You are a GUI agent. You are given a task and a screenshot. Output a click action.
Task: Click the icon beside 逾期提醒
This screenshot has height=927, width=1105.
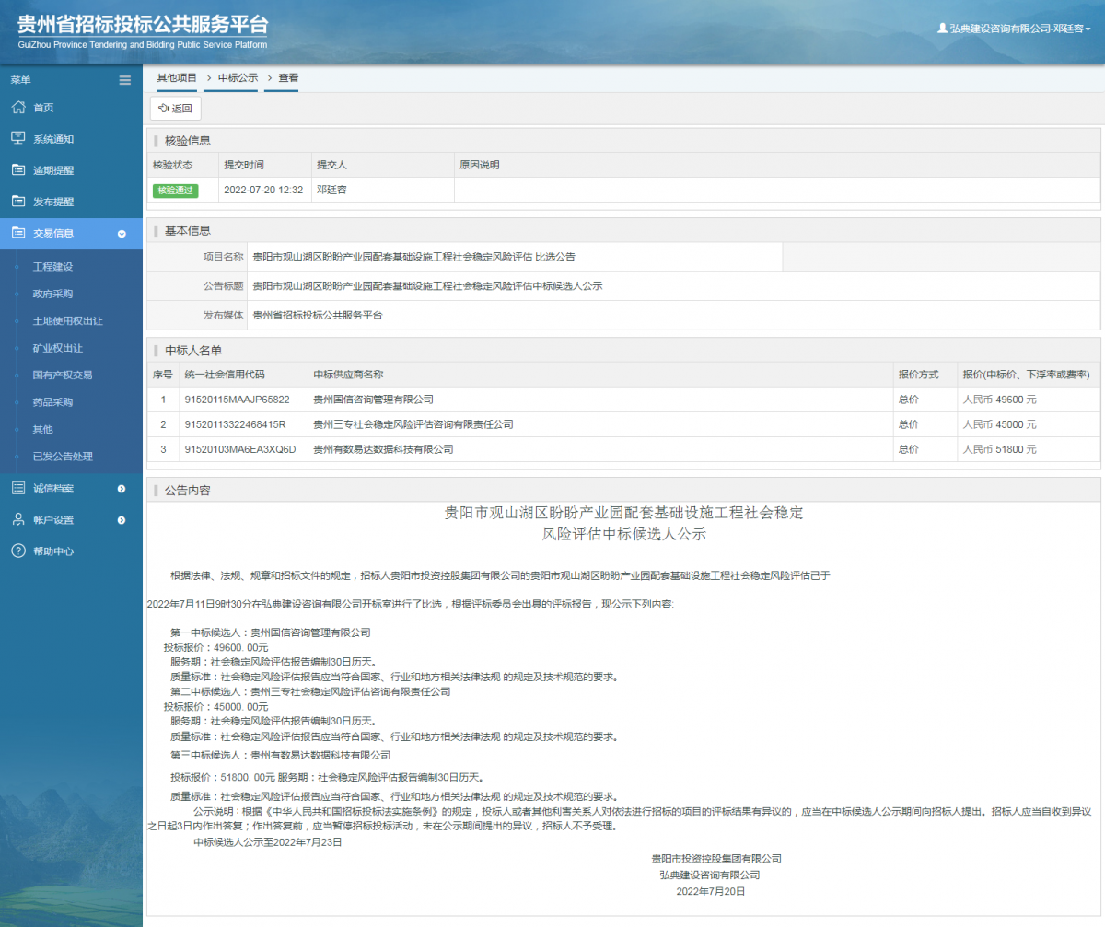pos(18,170)
